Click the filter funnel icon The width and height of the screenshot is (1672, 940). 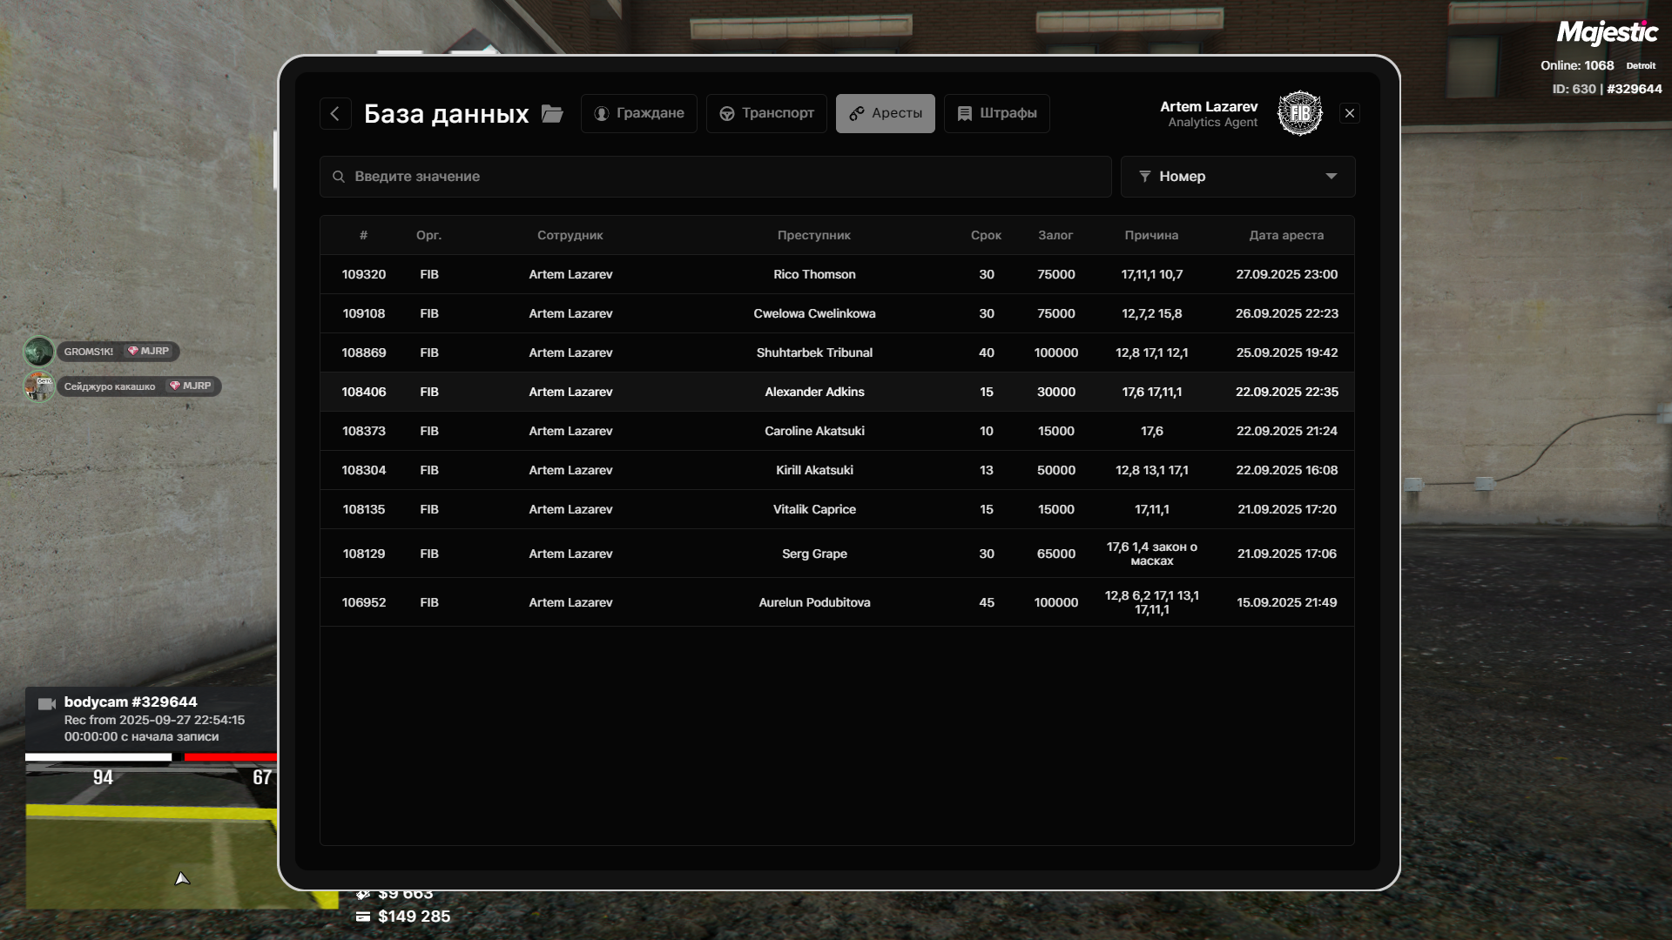[x=1144, y=177]
